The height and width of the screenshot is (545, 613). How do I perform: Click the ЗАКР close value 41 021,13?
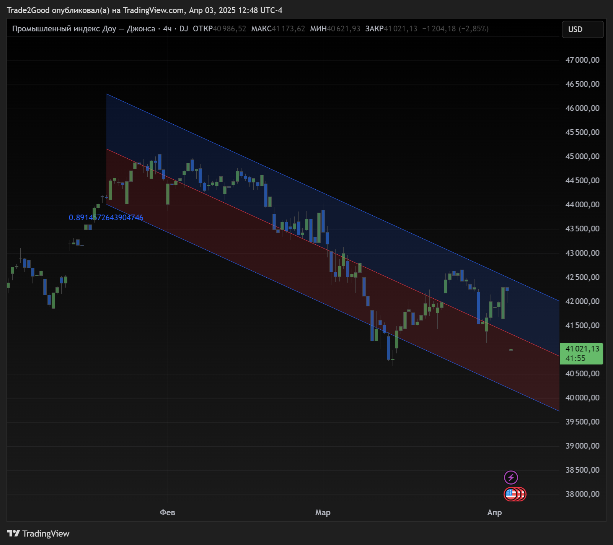point(401,29)
